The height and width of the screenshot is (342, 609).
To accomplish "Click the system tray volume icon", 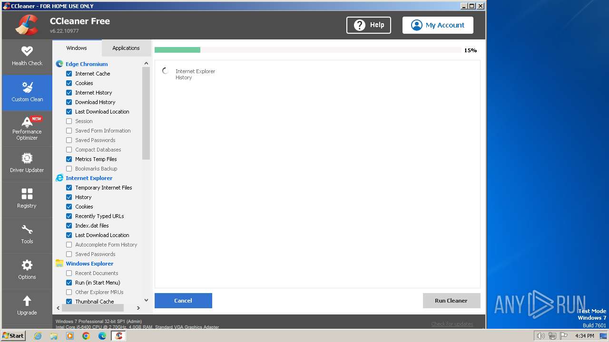I will point(540,336).
